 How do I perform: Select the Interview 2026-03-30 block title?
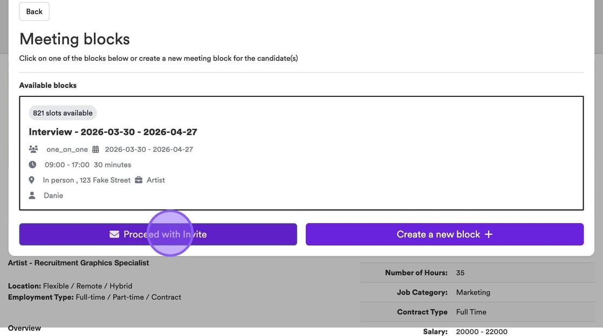coord(113,132)
